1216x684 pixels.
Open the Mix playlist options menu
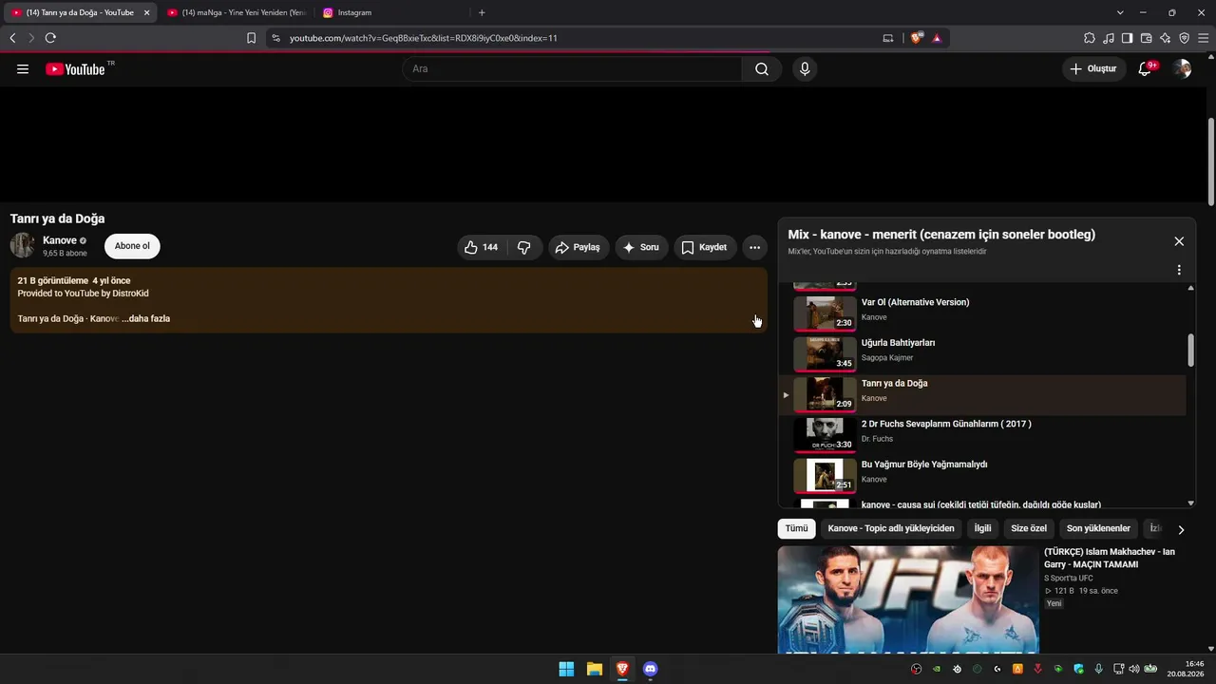[x=1179, y=270]
